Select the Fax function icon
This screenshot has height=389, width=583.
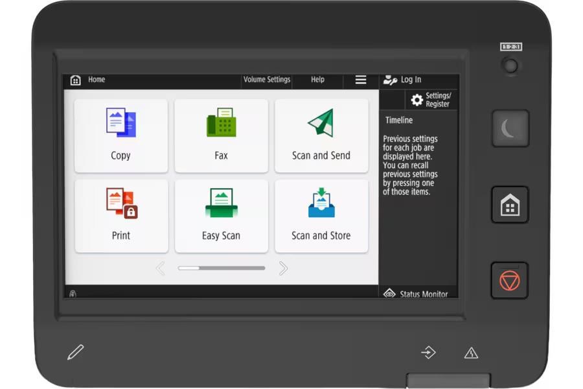[221, 136]
